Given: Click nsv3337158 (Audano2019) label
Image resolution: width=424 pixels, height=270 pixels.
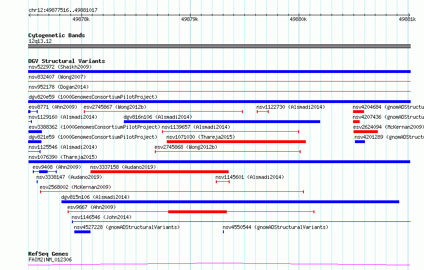Looking at the screenshot, I should pyautogui.click(x=123, y=167).
